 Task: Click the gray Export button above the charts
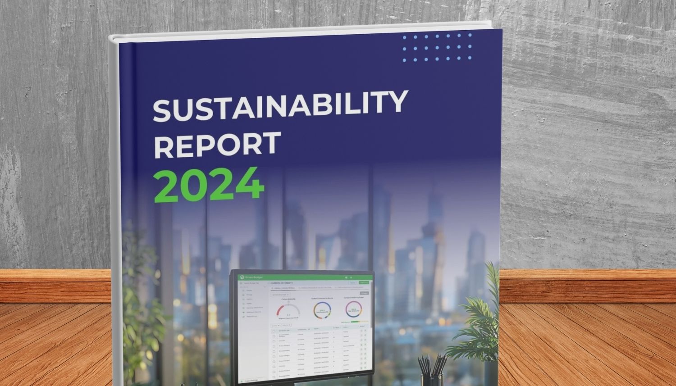364,293
